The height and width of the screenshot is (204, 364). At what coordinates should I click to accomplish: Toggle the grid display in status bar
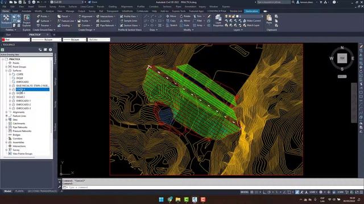[x=252, y=192]
